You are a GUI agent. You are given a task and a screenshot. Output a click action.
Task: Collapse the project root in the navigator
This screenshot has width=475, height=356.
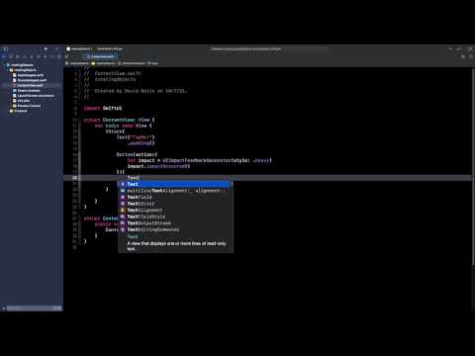[x=5, y=65]
